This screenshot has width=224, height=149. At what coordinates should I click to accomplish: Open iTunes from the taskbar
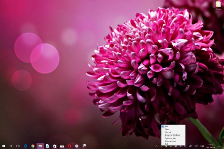[77, 146]
